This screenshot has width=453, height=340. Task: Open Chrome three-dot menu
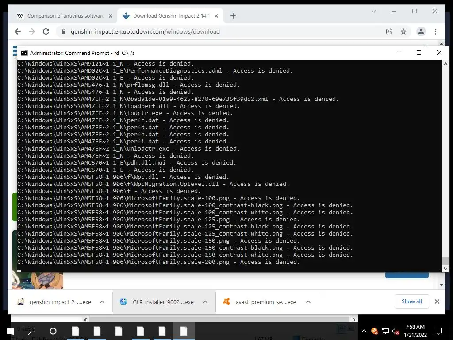point(435,31)
